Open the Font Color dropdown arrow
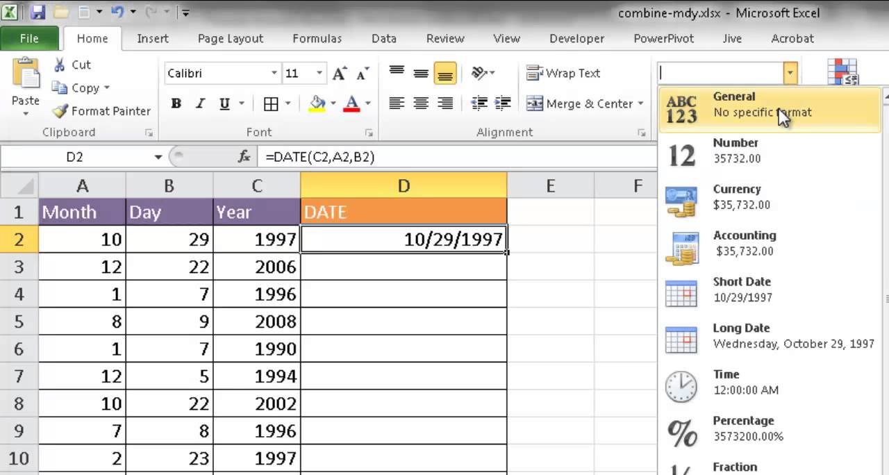This screenshot has height=475, width=889. [x=367, y=104]
